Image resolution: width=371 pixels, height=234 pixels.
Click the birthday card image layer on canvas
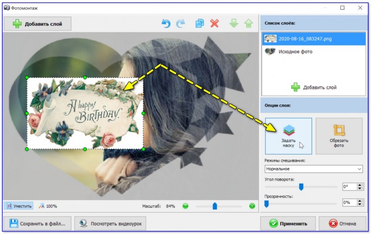pos(85,113)
